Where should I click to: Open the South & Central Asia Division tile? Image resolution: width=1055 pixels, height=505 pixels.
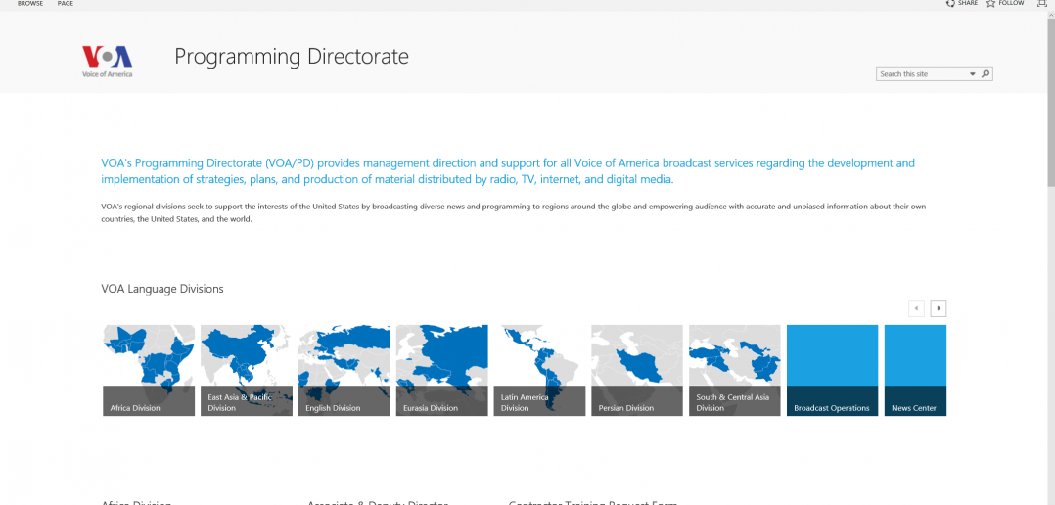point(735,371)
